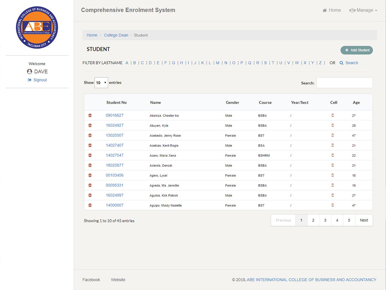This screenshot has width=386, height=290.
Task: Click trash icon for Aguilos, Kirk Patrick
Action: [90, 195]
